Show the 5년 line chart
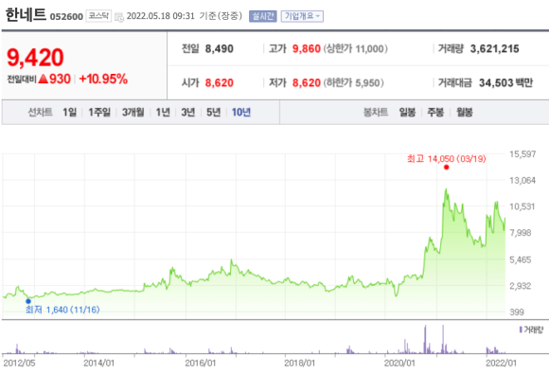The height and width of the screenshot is (374, 549). click(214, 113)
